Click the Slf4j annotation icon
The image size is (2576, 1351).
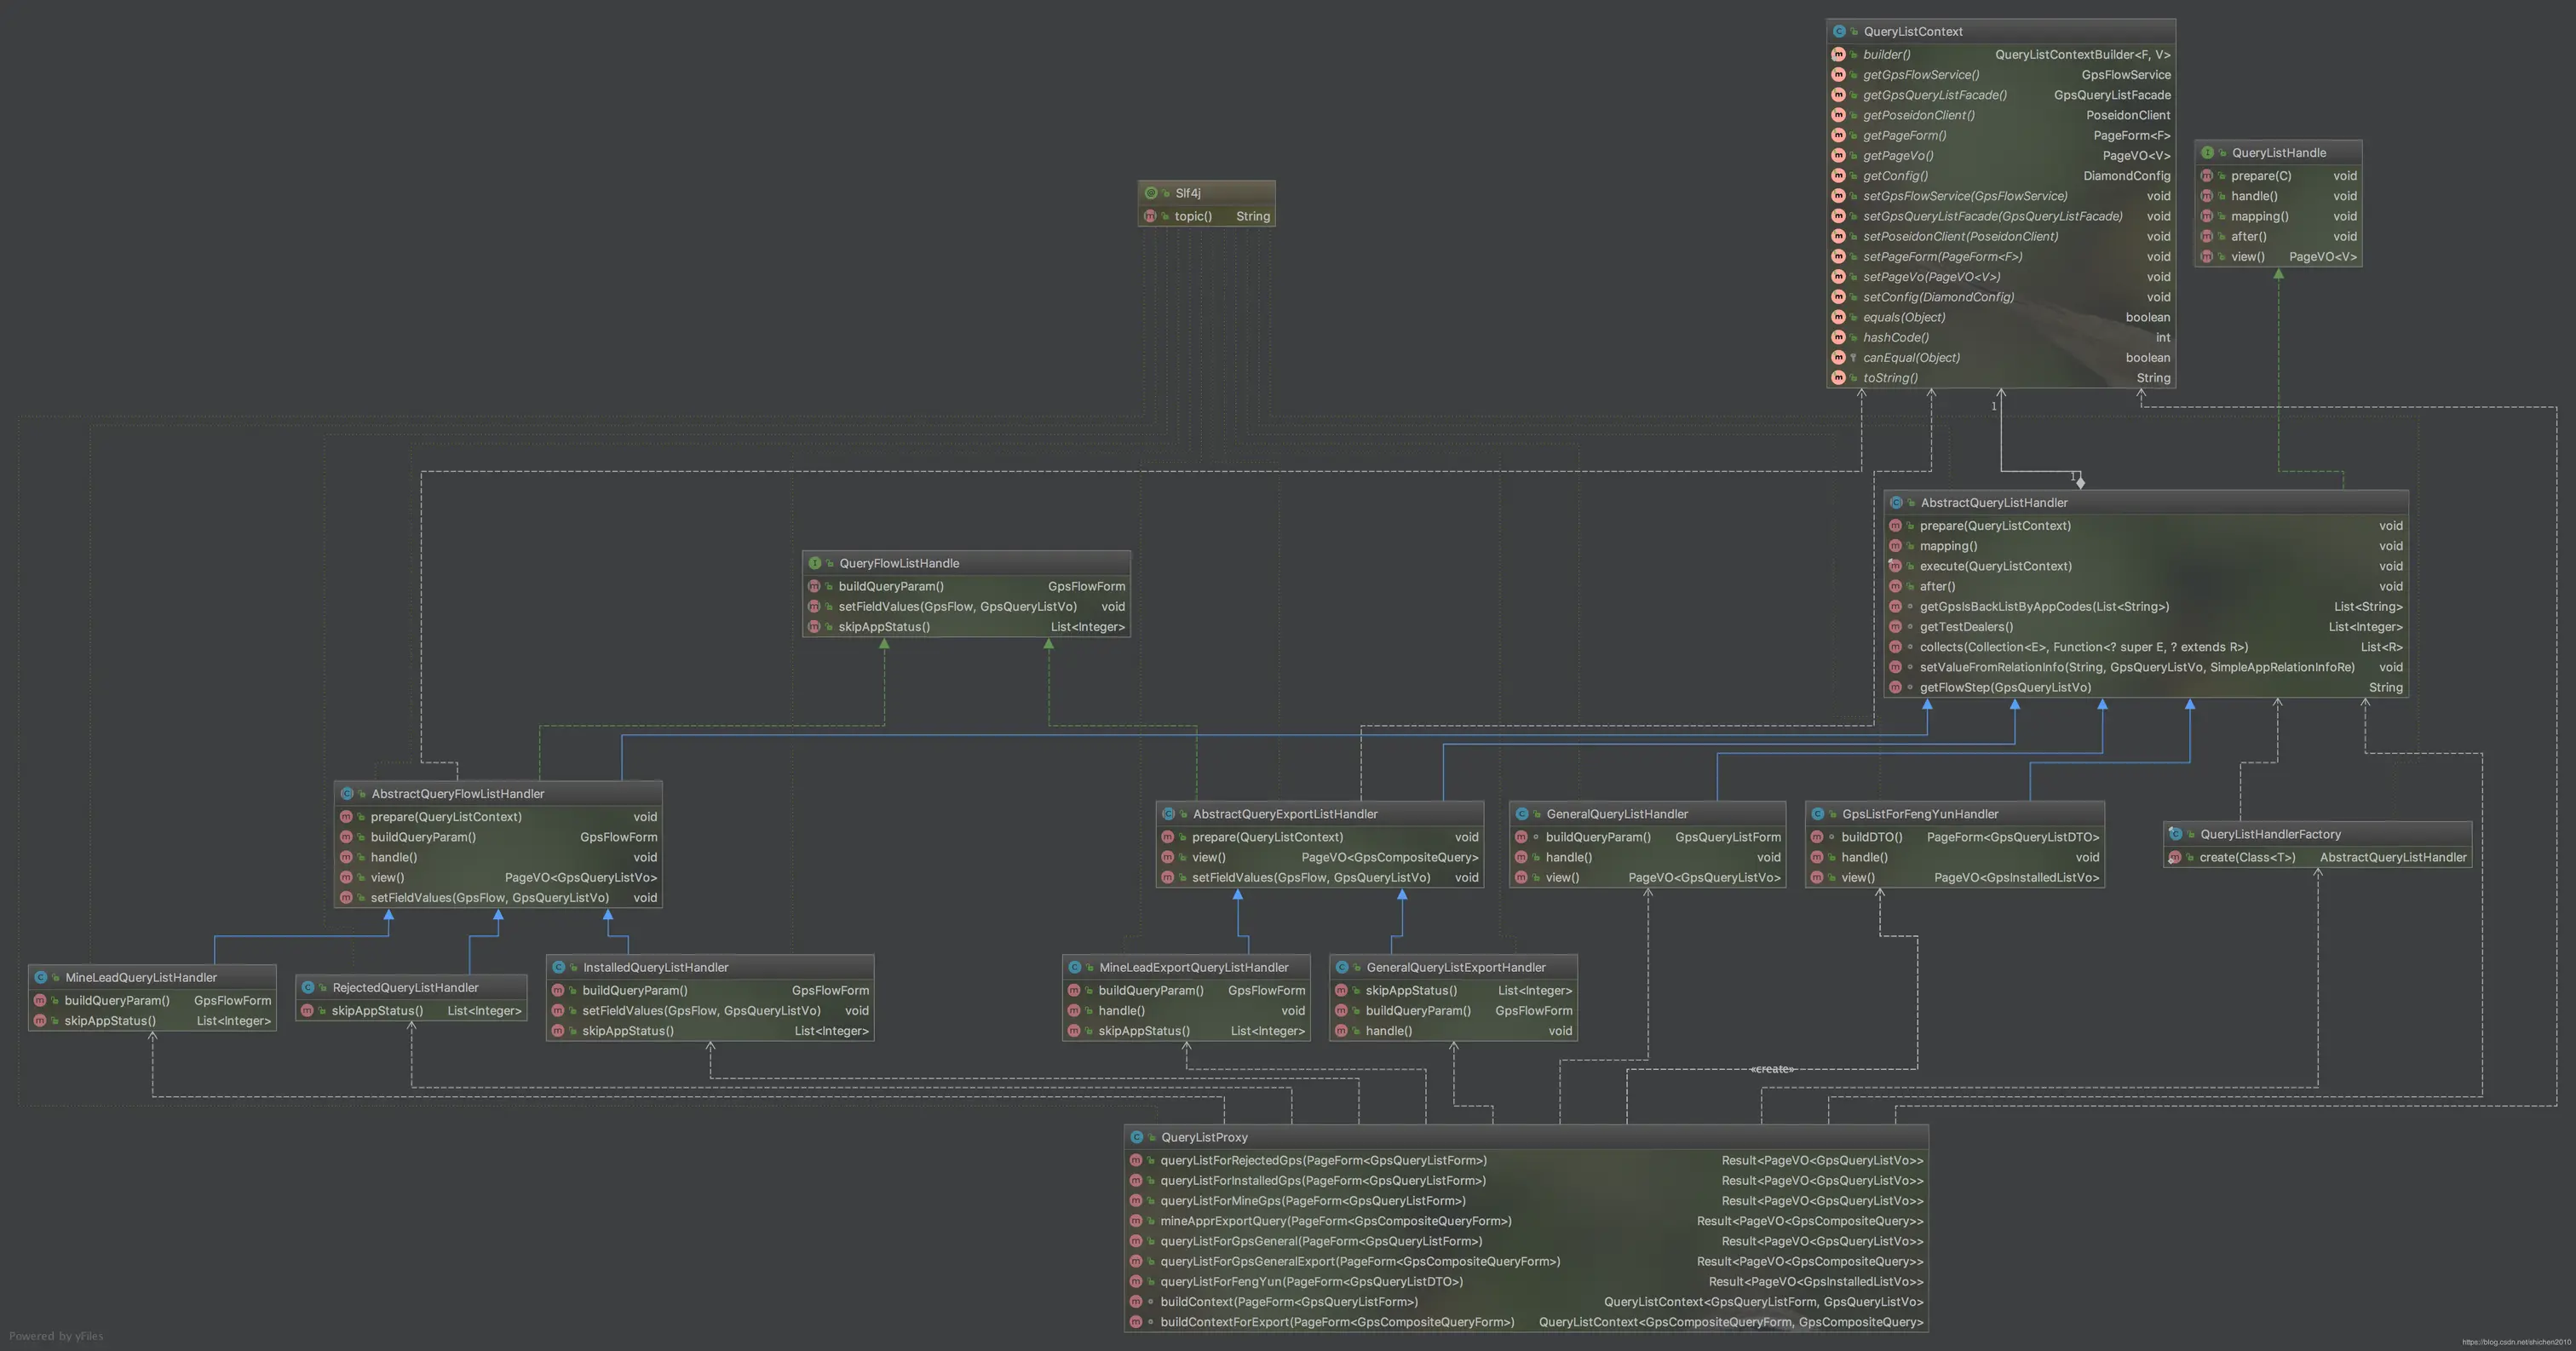coord(1150,193)
